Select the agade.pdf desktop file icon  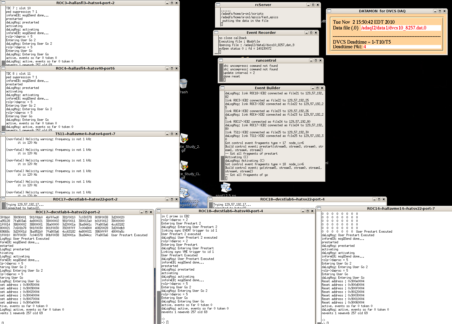tap(184, 193)
